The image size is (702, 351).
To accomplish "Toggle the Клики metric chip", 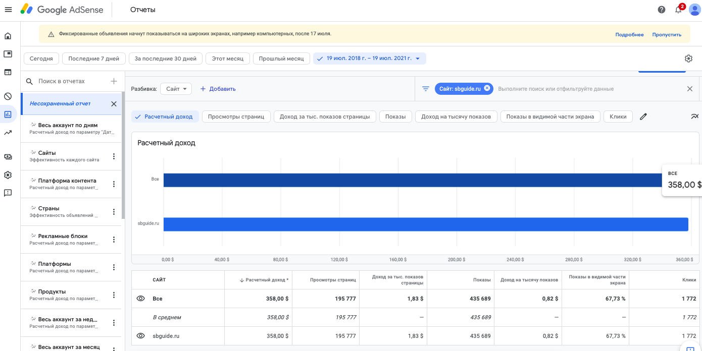I will (x=618, y=116).
